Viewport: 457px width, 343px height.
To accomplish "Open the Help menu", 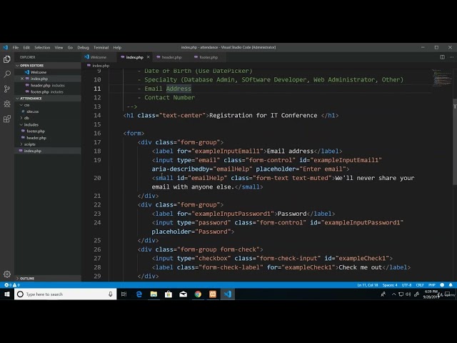I will point(117,48).
